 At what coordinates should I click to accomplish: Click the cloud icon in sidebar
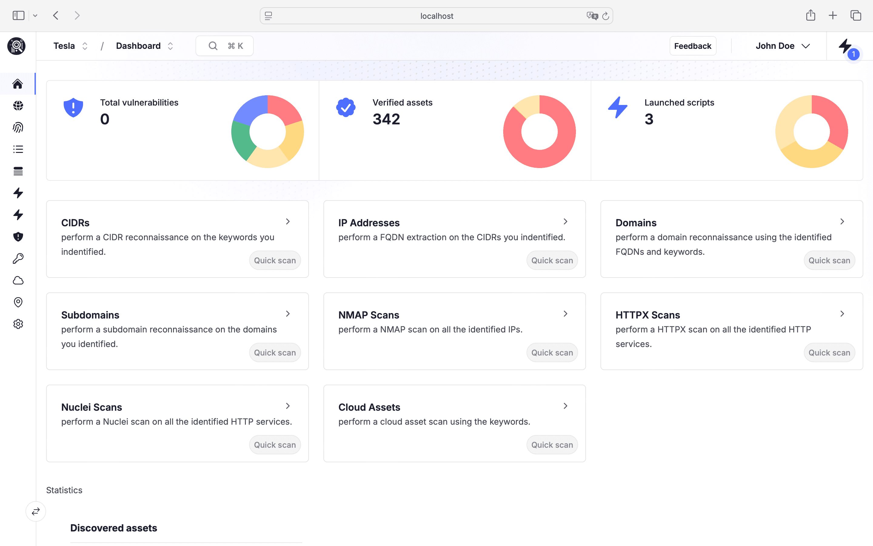click(18, 281)
